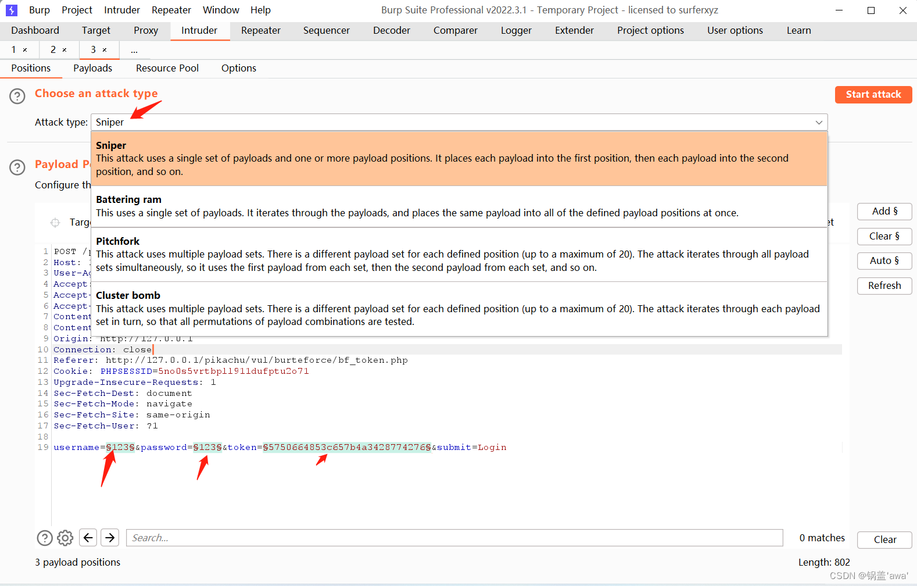Click the Sec-Fetch-Dest: document line

point(123,393)
